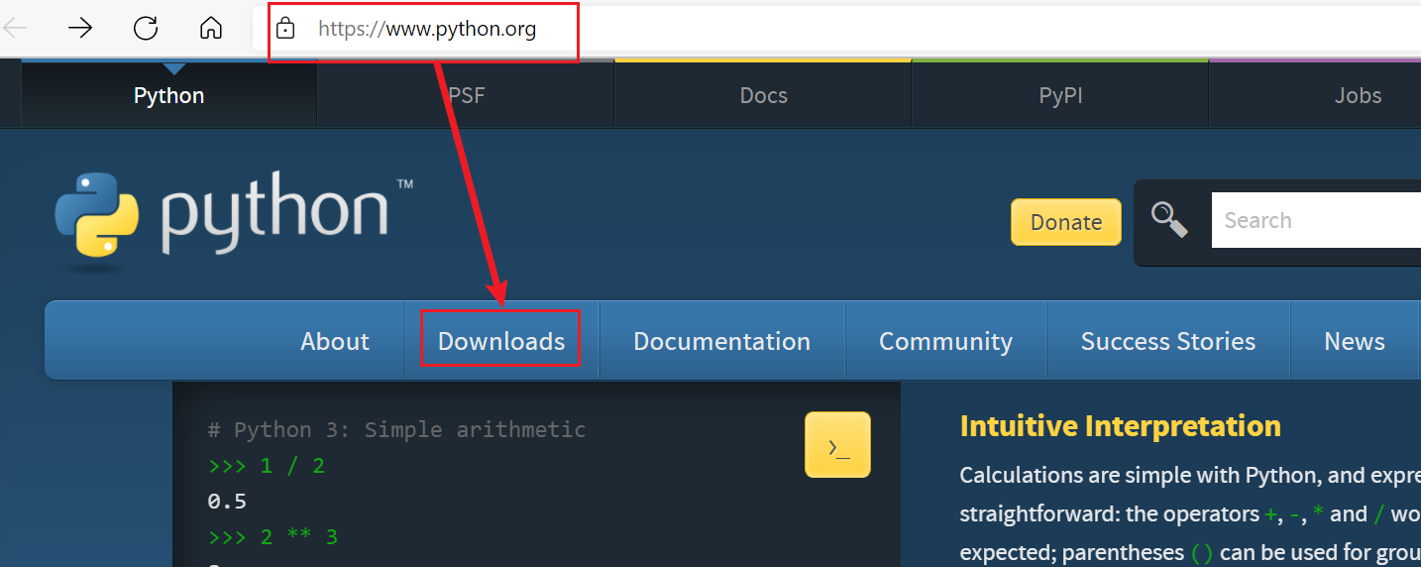The width and height of the screenshot is (1421, 567).
Task: Open the Success Stories menu
Action: [1168, 341]
